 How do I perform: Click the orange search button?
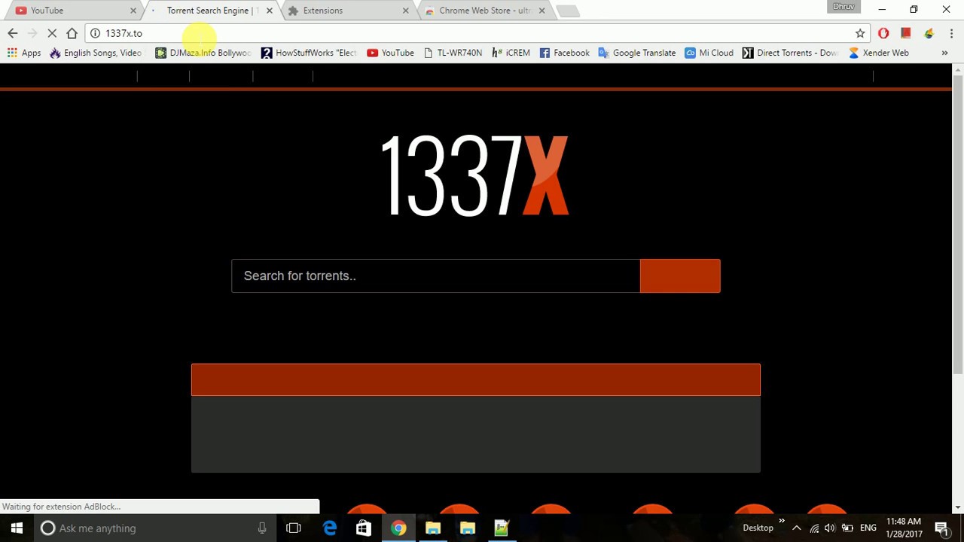click(680, 276)
